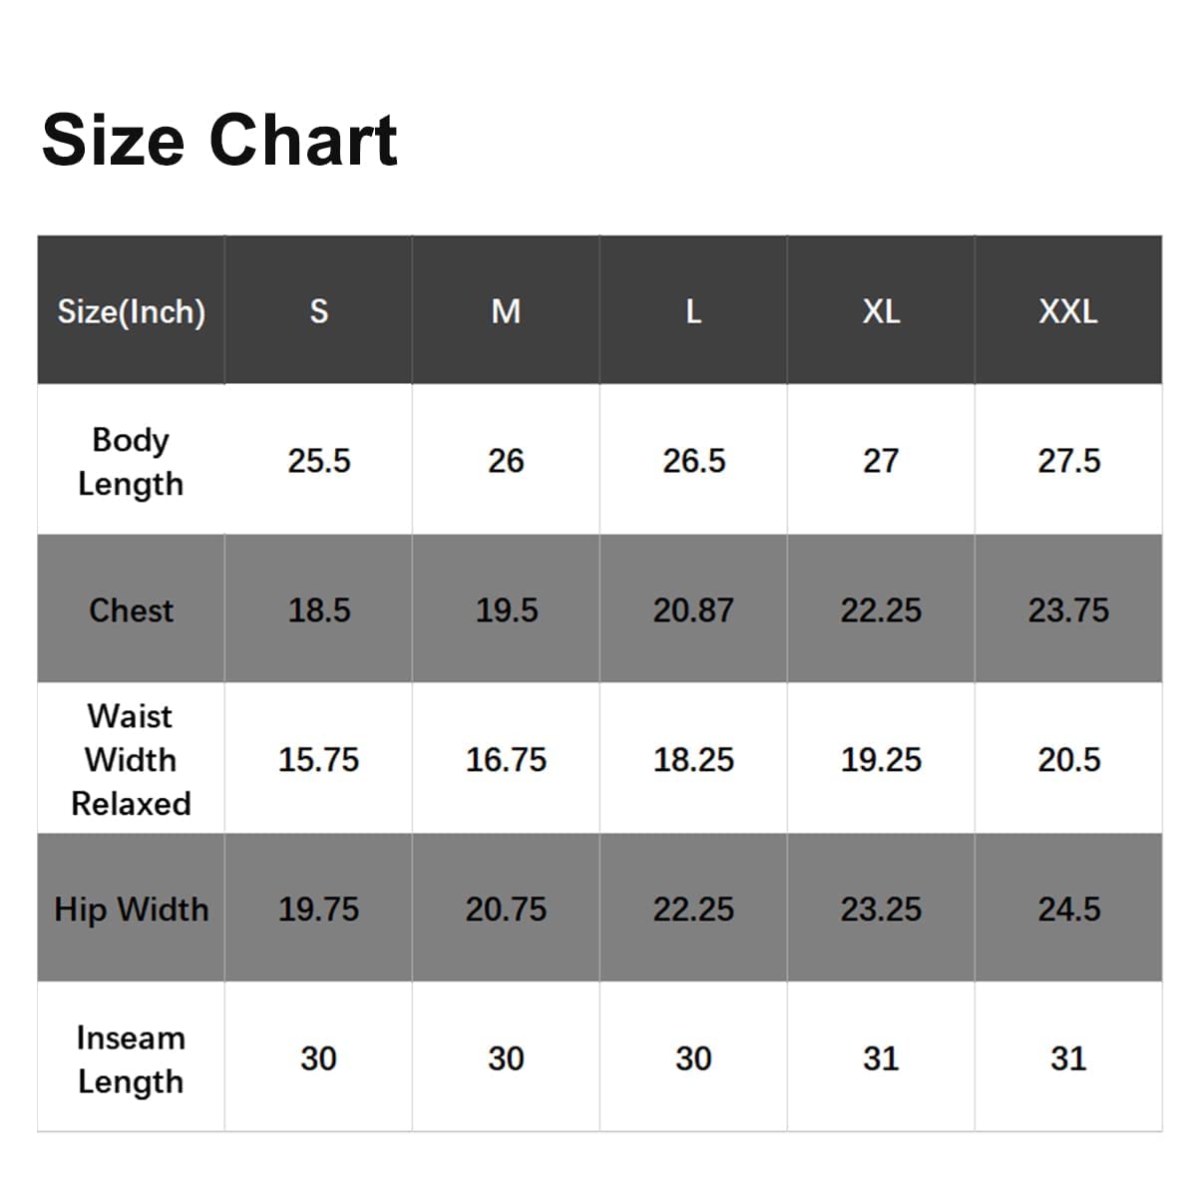Image resolution: width=1197 pixels, height=1197 pixels.
Task: Click the Body Length row label
Action: tap(131, 461)
